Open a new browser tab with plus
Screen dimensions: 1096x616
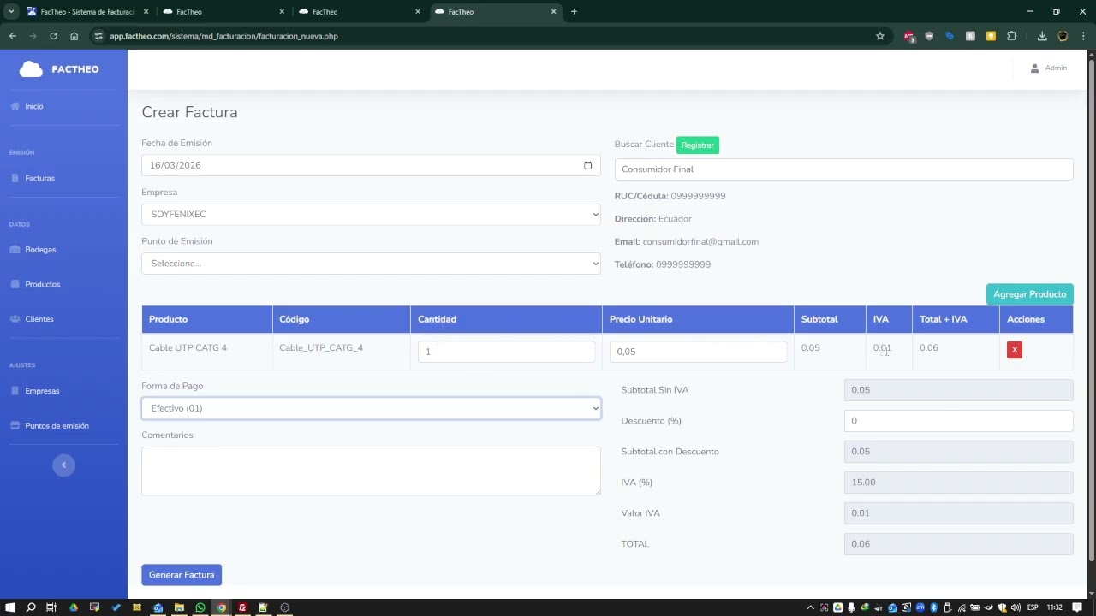point(574,12)
